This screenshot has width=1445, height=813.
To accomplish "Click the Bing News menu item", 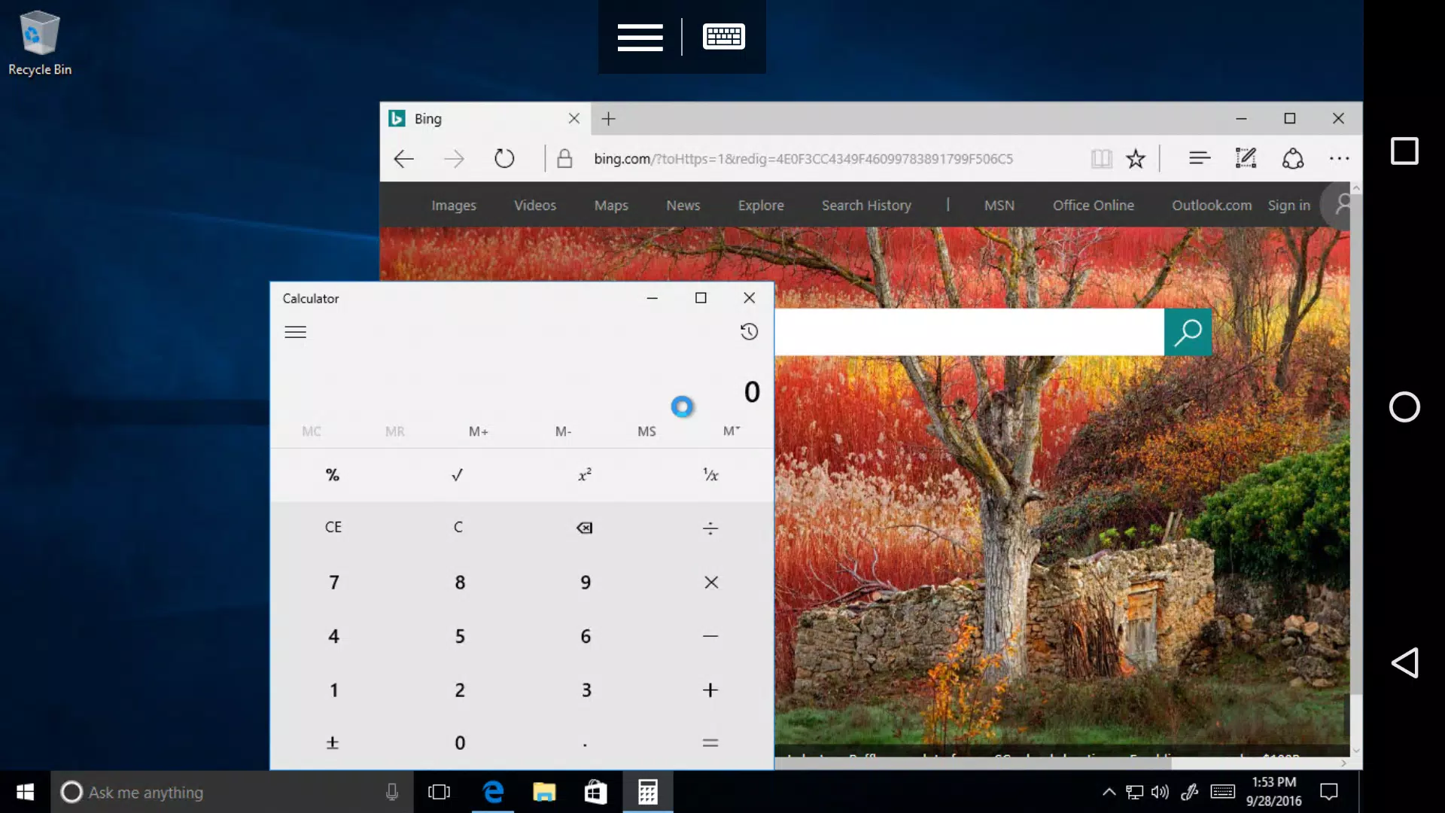I will (x=684, y=206).
